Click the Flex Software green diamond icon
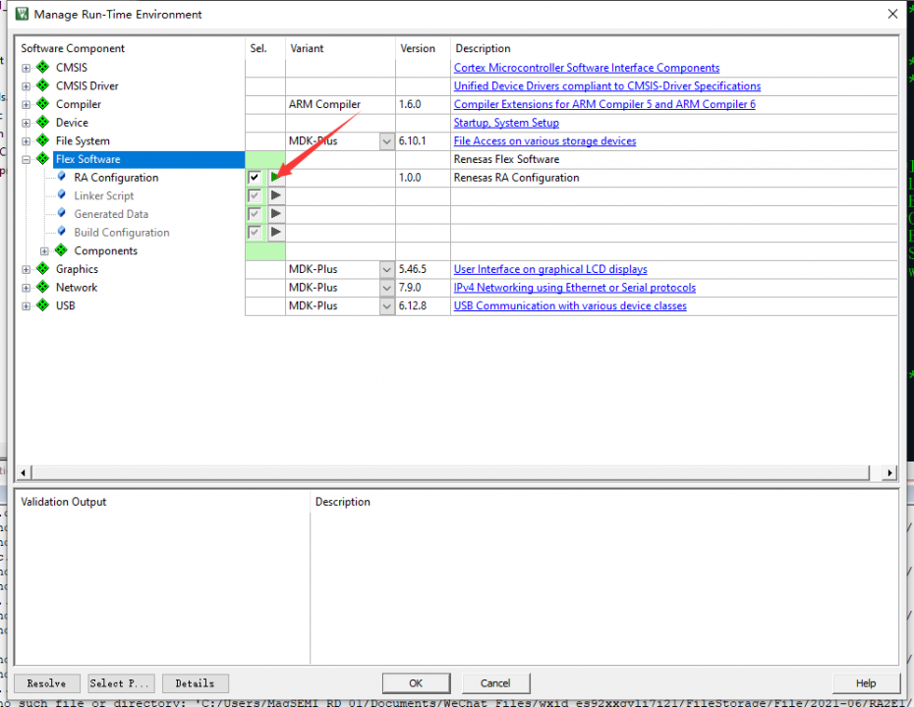 tap(42, 159)
